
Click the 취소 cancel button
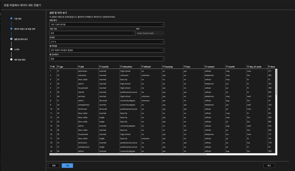pos(269,166)
